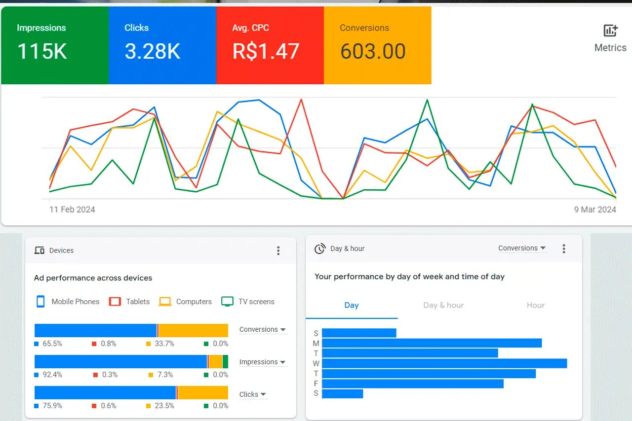
Task: Click the 75.9% mobile clicks value
Action: click(52, 406)
